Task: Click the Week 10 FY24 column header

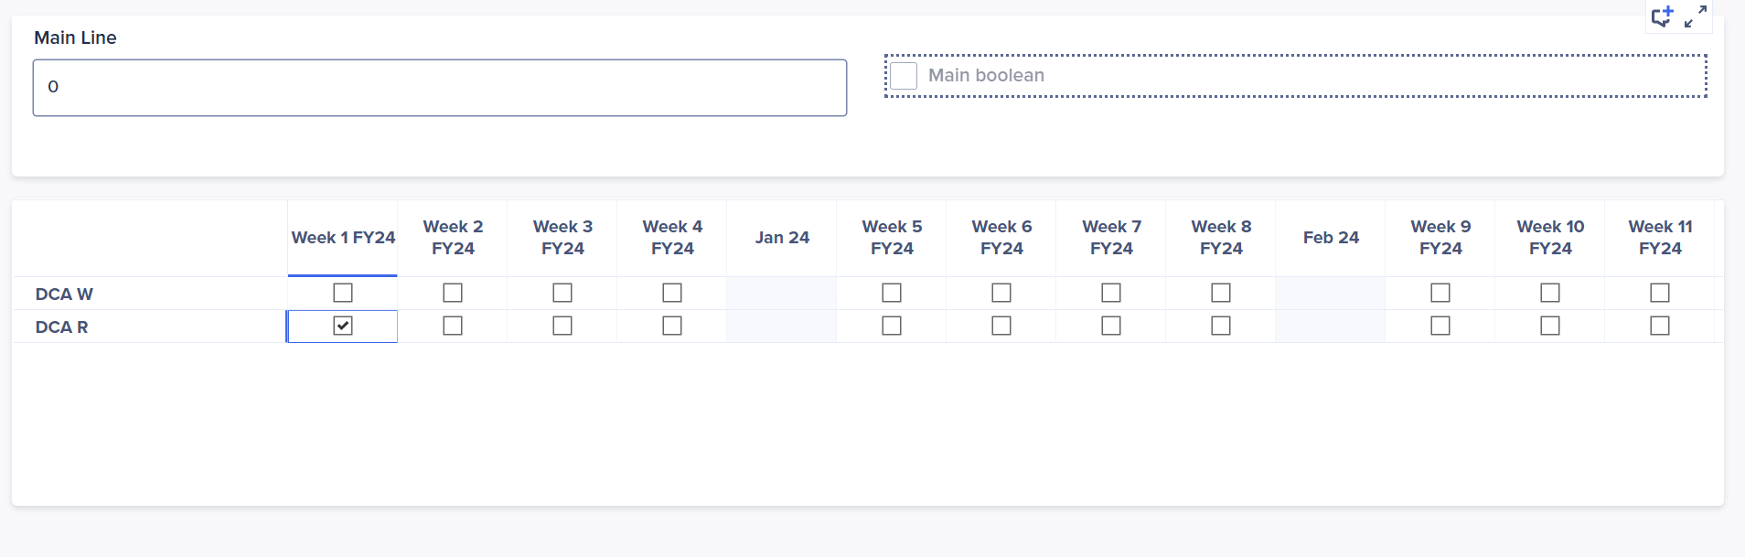Action: [x=1550, y=238]
